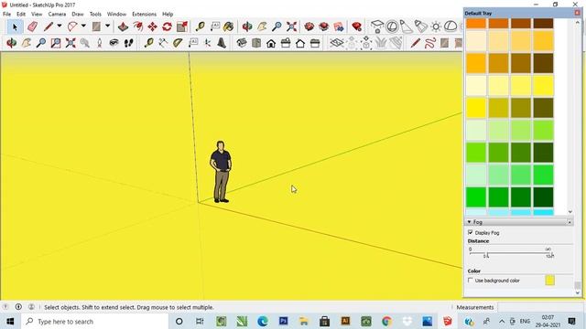Image resolution: width=586 pixels, height=329 pixels.
Task: Open Task View on taskbar
Action: 200,321
